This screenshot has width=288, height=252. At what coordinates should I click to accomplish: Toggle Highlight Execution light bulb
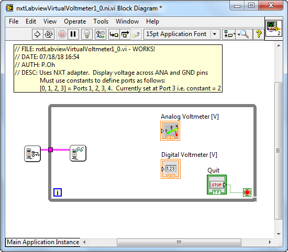click(87, 34)
